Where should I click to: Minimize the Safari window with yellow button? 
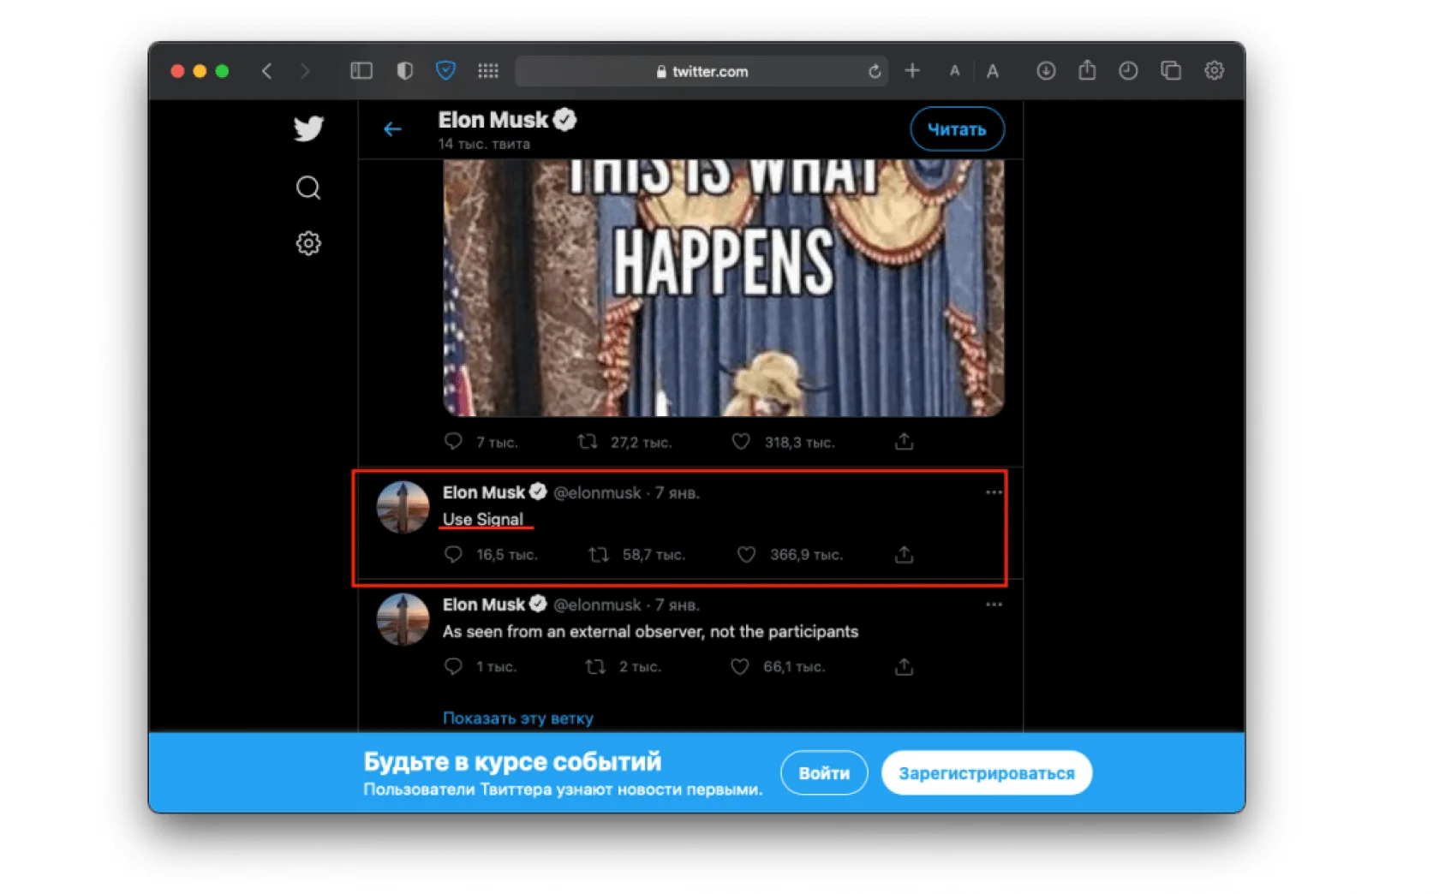200,71
